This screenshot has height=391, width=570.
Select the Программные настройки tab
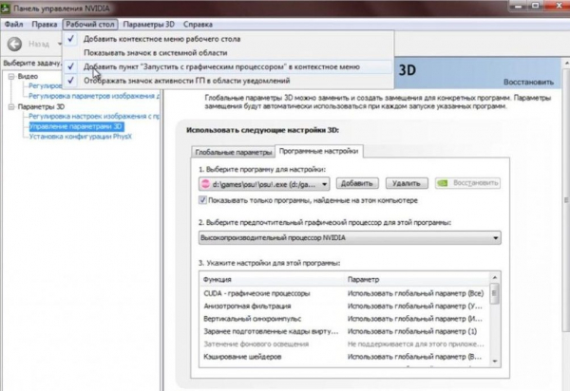click(319, 151)
